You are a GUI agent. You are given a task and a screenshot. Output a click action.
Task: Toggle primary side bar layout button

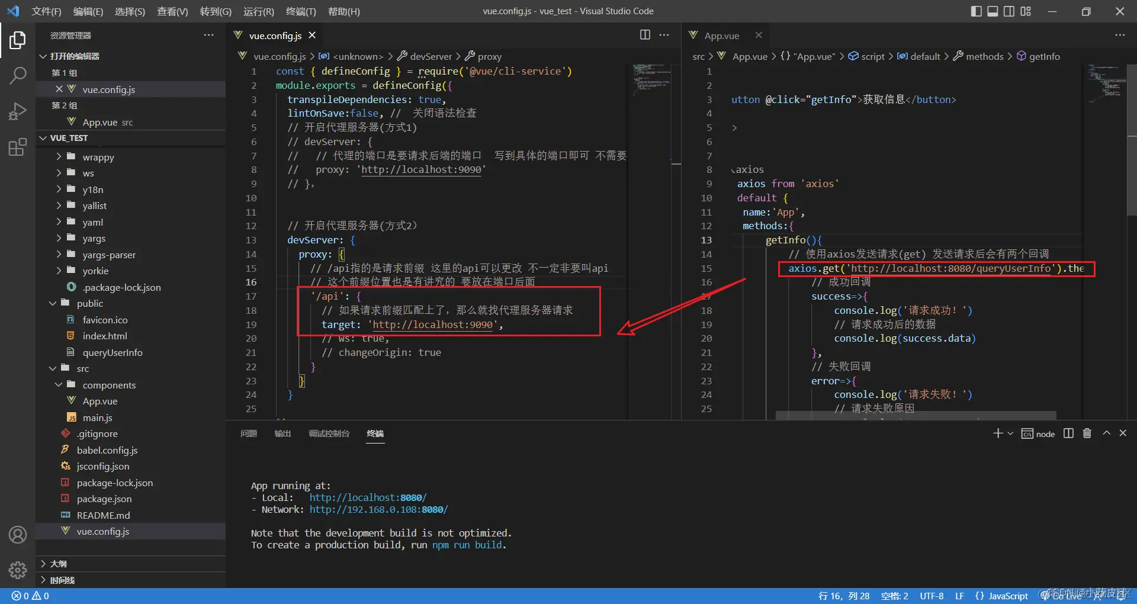click(976, 11)
